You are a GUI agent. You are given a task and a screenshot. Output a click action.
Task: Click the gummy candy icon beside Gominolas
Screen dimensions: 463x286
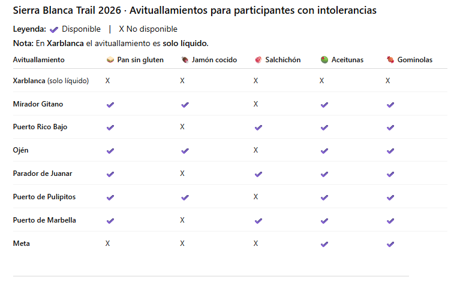pos(390,60)
